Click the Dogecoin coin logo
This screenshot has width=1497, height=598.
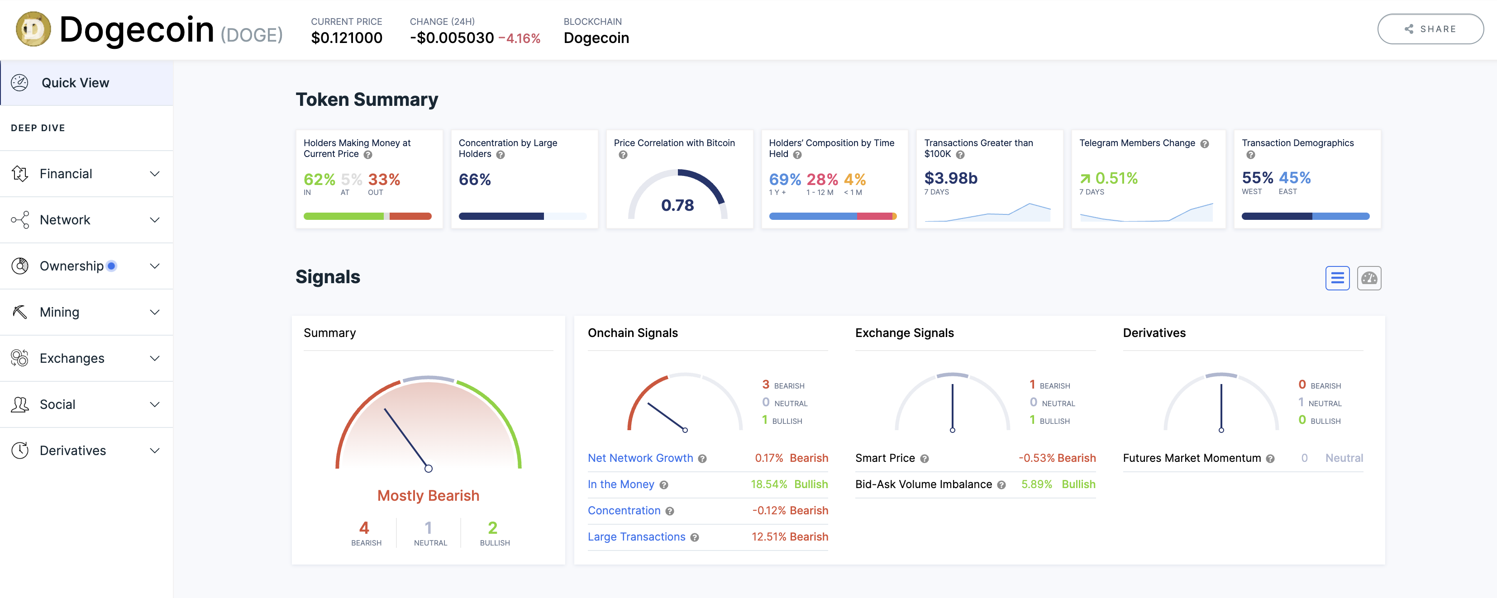[33, 29]
